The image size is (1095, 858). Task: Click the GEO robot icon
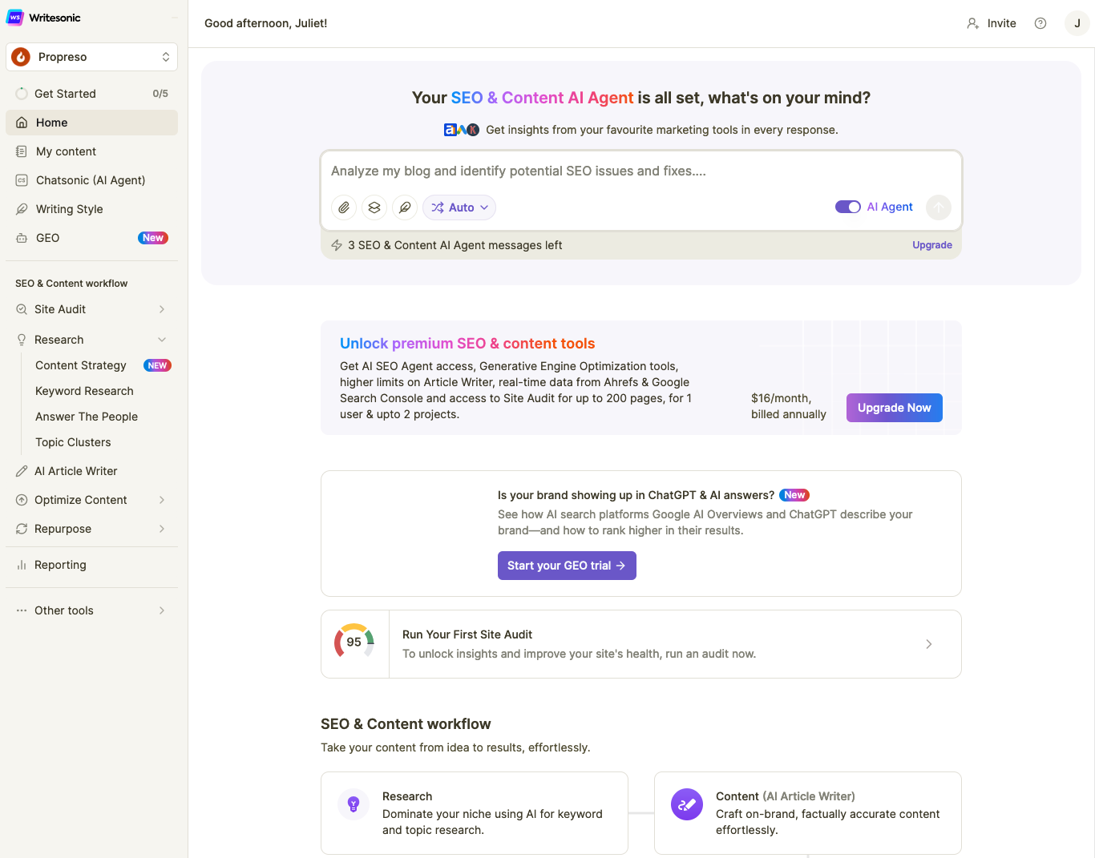(x=22, y=238)
